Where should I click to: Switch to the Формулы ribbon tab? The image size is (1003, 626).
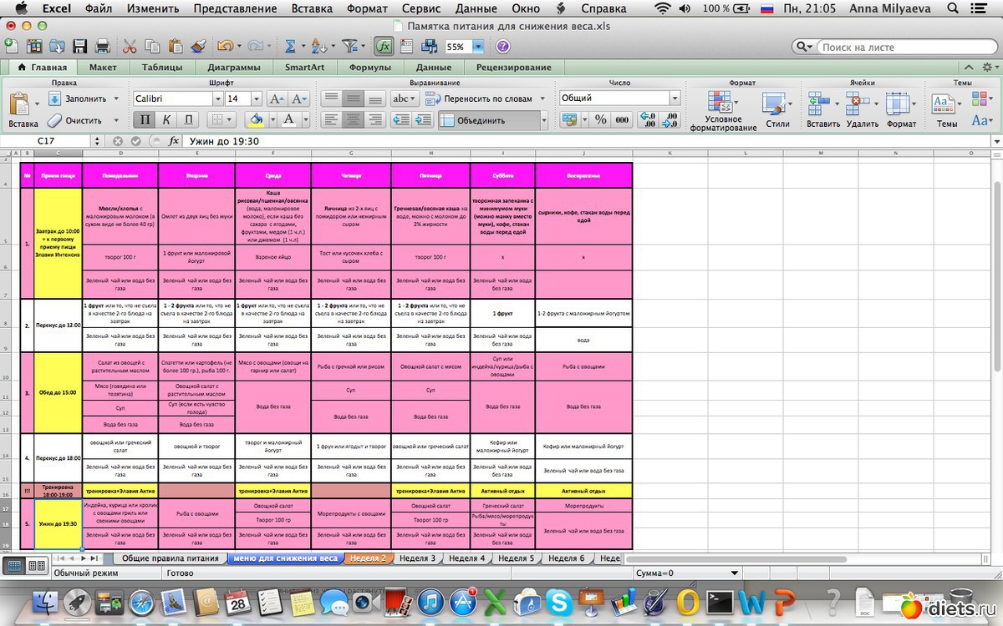click(369, 68)
